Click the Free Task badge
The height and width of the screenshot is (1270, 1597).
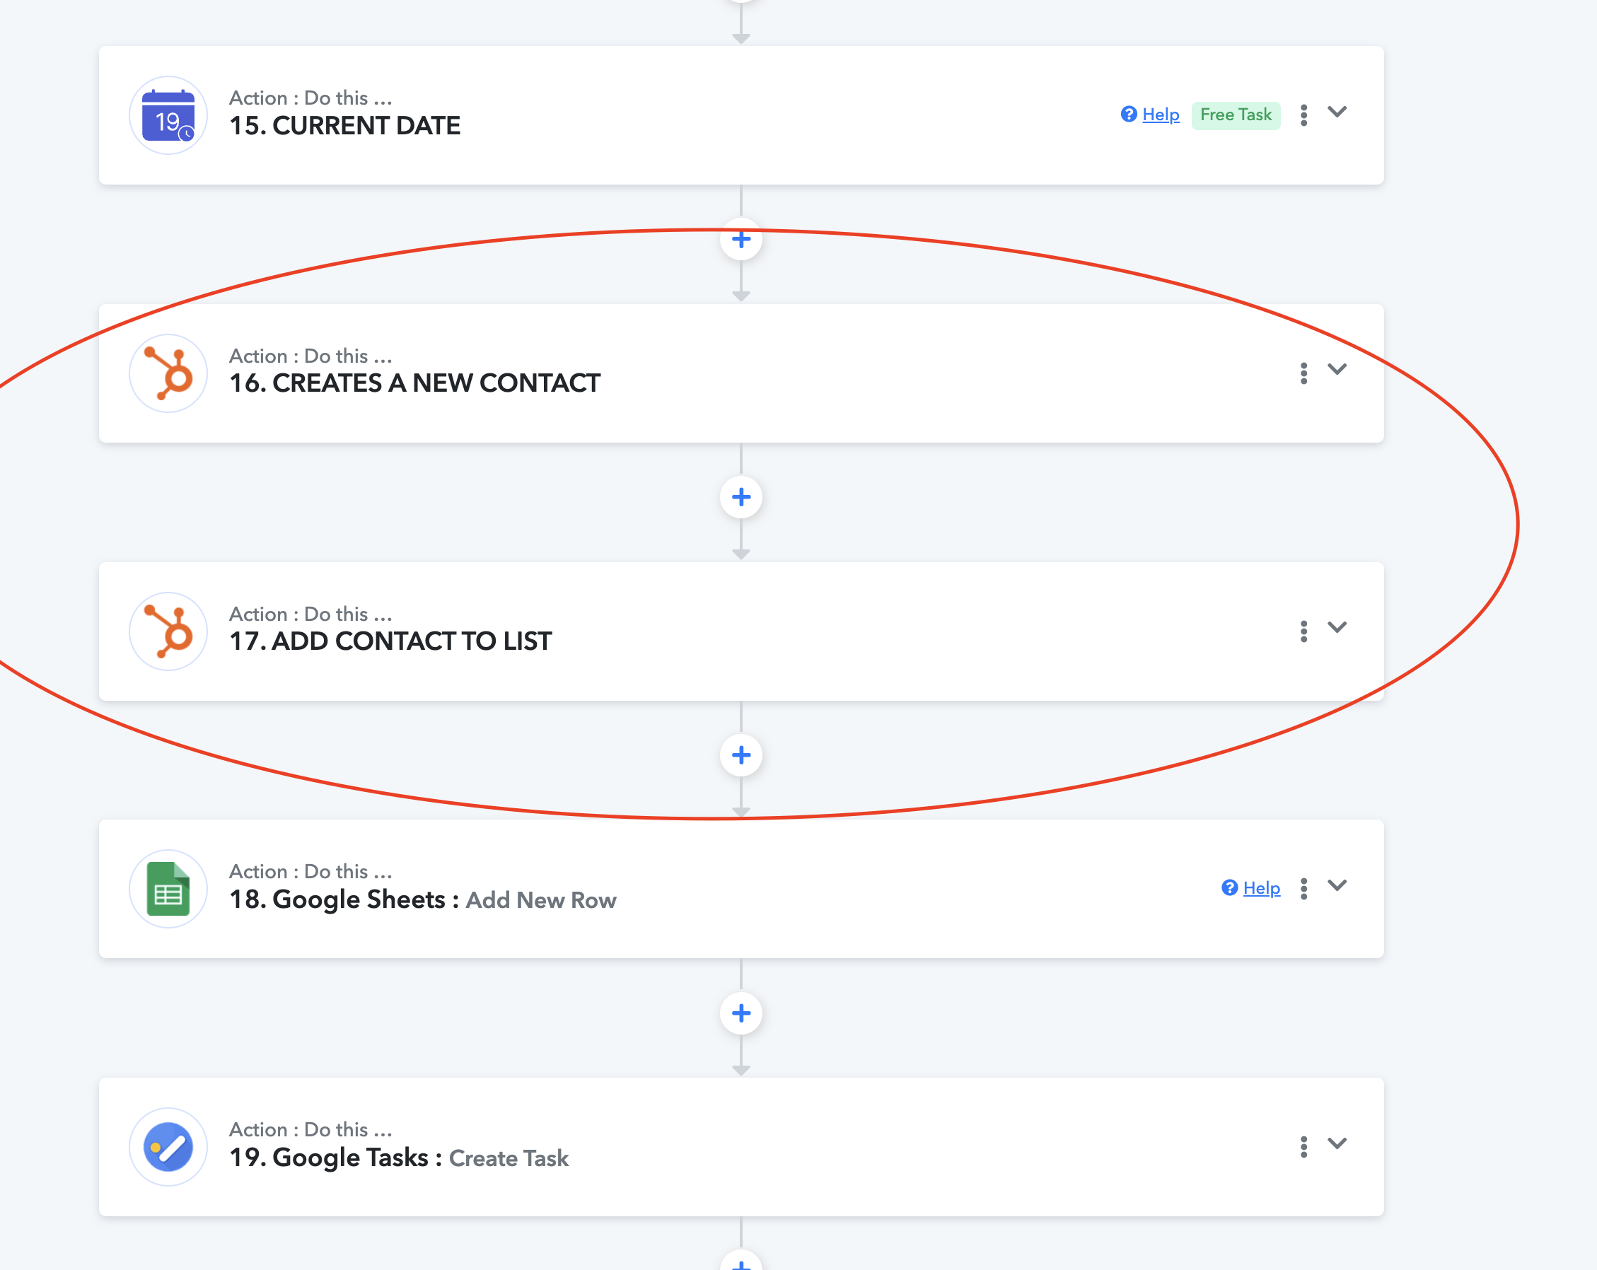click(1235, 115)
